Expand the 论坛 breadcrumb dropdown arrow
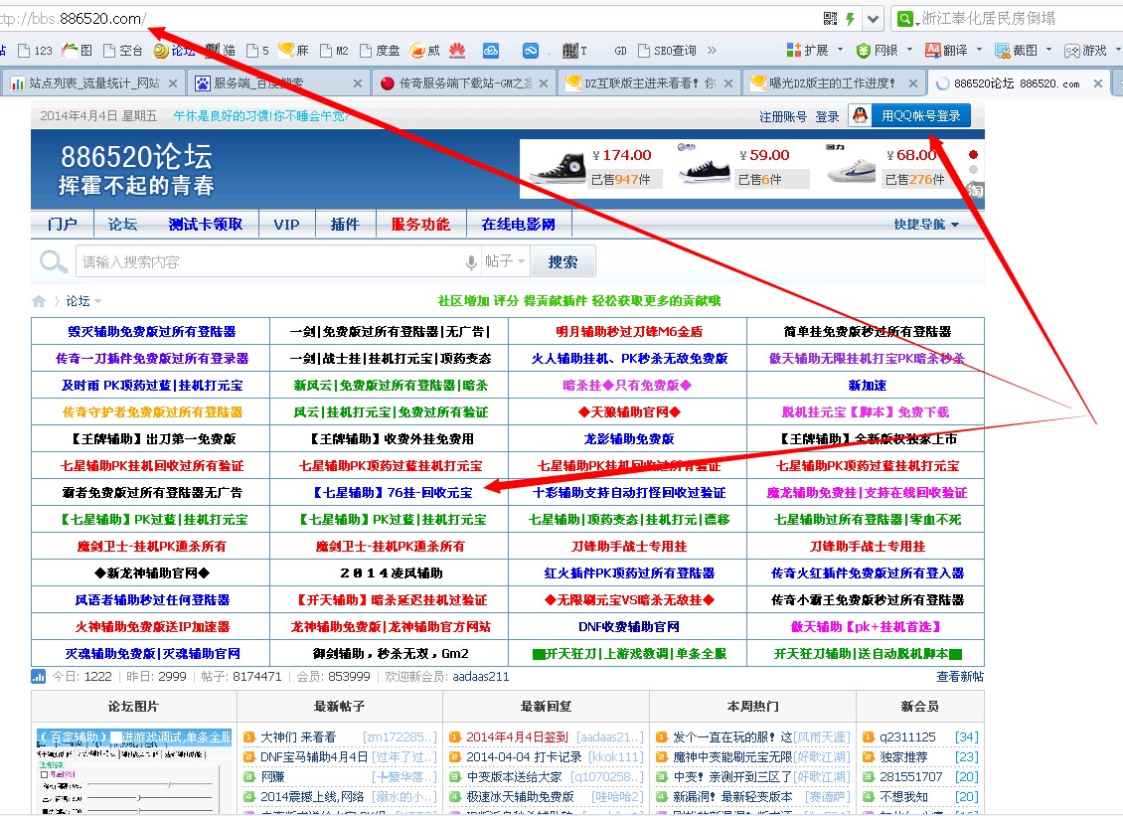Viewport: 1123px width, 816px height. pyautogui.click(x=97, y=301)
